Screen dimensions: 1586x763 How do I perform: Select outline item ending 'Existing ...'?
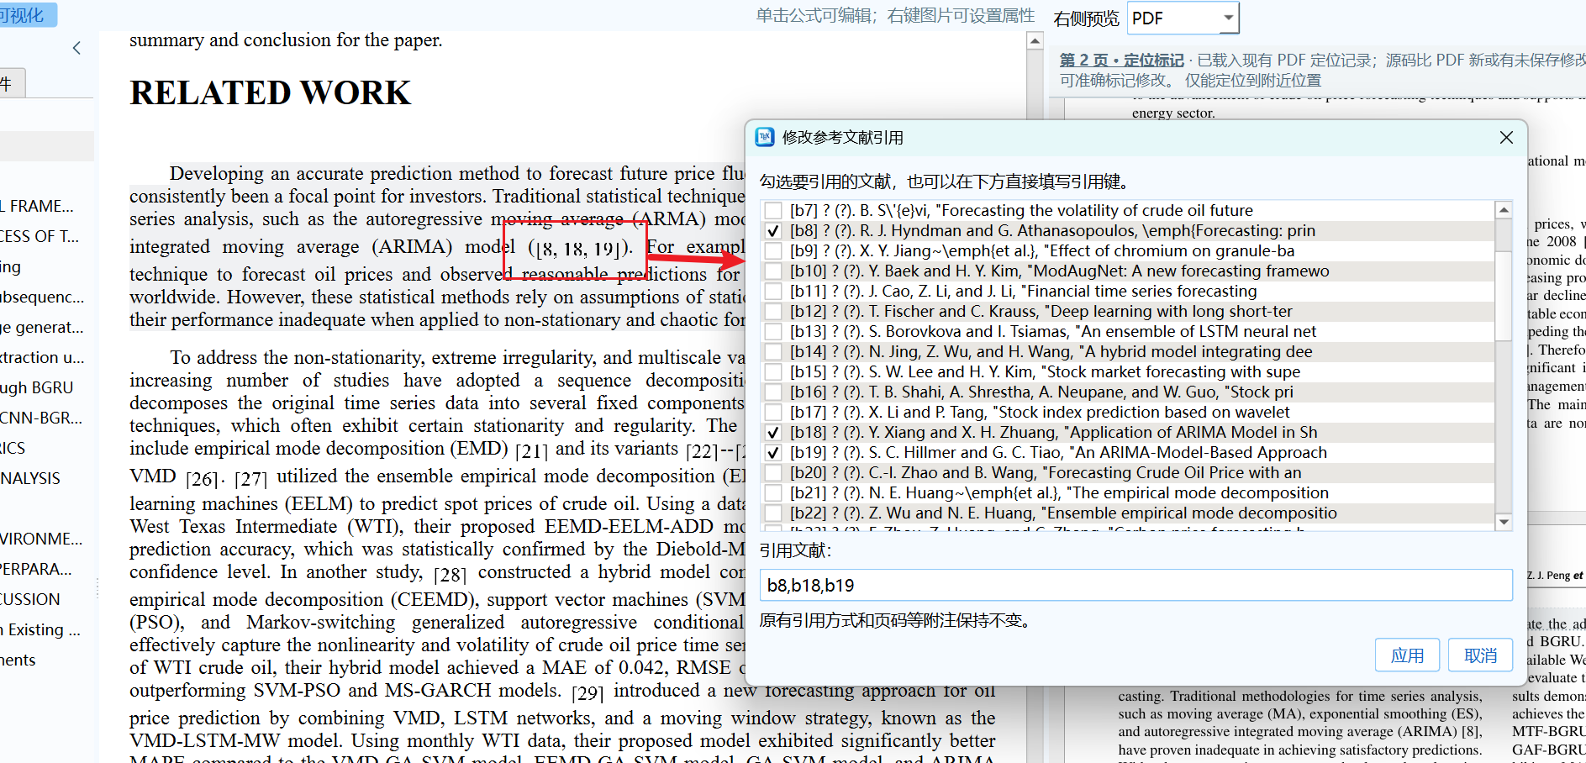(x=42, y=629)
